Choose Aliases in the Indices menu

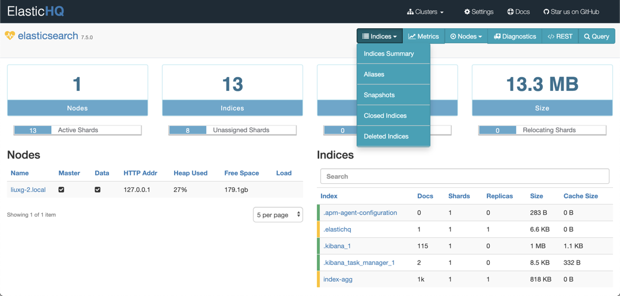394,74
